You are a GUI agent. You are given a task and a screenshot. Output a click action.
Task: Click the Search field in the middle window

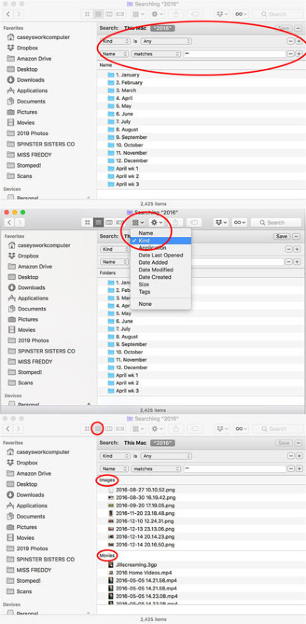coord(276,222)
